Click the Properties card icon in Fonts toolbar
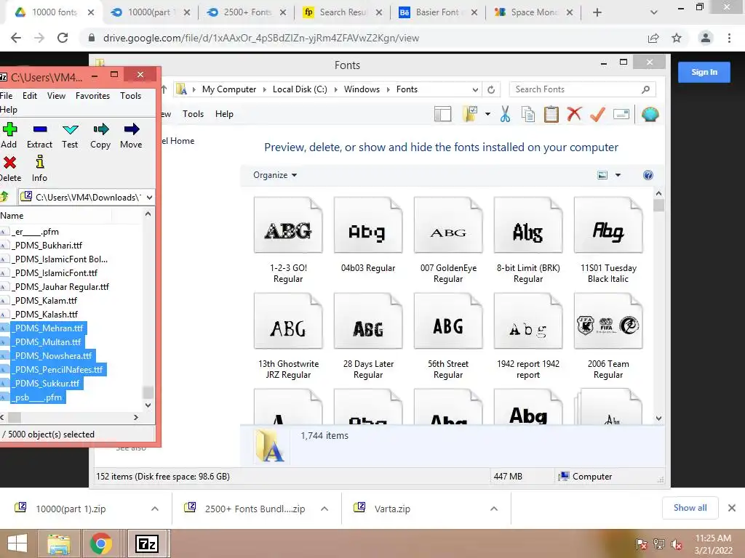Image resolution: width=745 pixels, height=558 pixels. [621, 114]
